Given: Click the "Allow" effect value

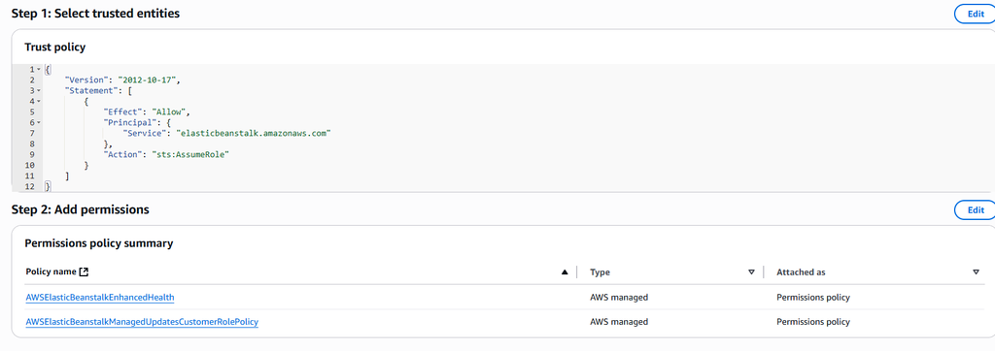Looking at the screenshot, I should (x=169, y=112).
